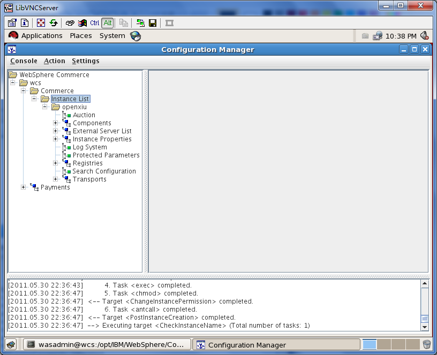Click the Log System node icon
This screenshot has width=437, height=355.
click(x=66, y=147)
